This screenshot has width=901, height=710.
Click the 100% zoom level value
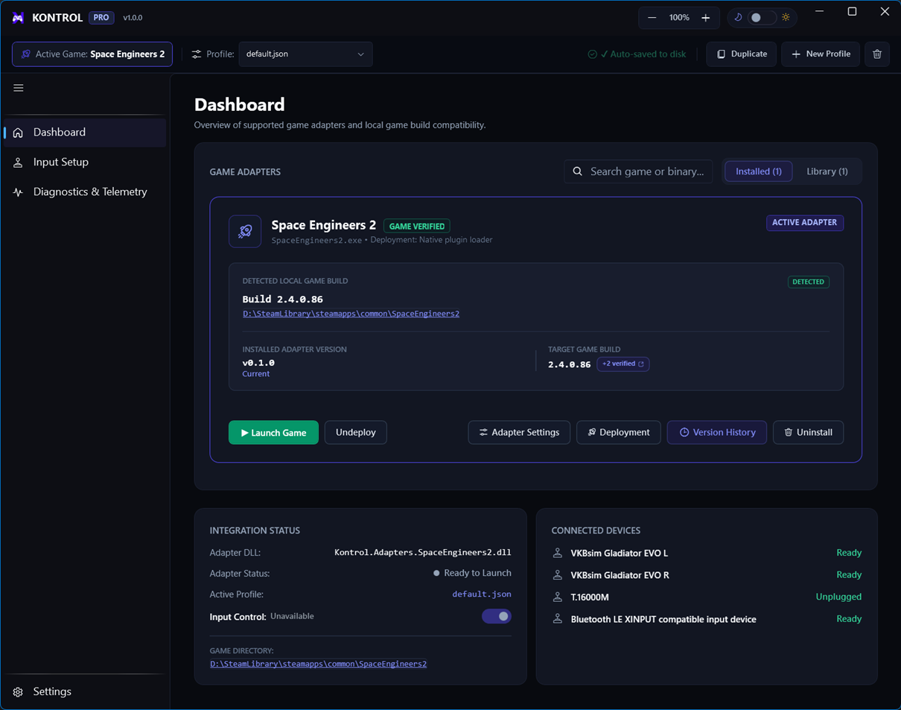click(679, 17)
